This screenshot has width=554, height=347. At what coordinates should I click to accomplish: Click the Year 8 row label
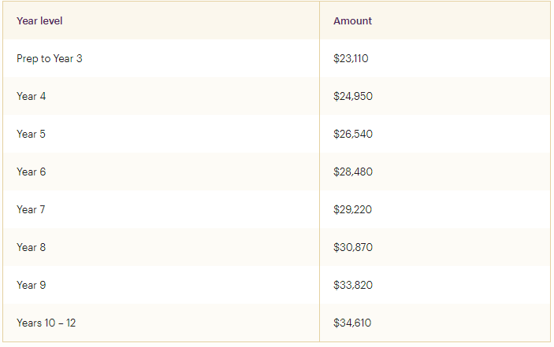click(31, 247)
